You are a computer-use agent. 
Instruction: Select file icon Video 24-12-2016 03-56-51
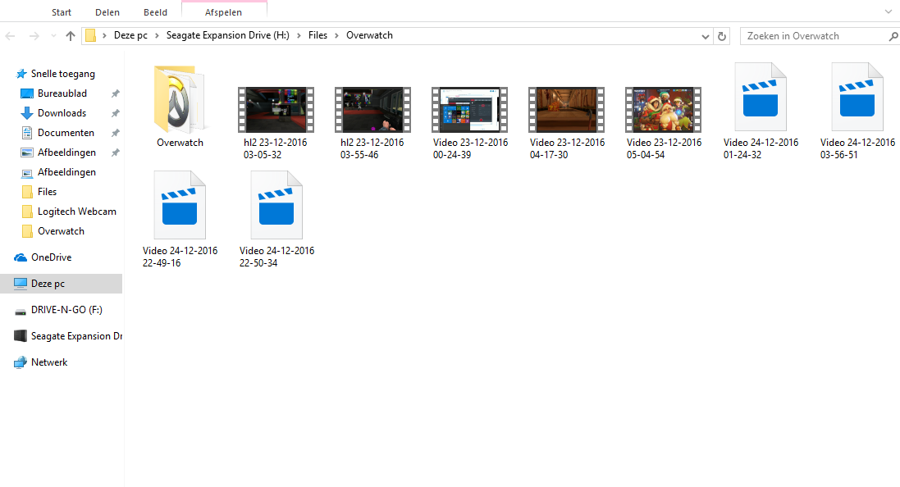coord(857,97)
